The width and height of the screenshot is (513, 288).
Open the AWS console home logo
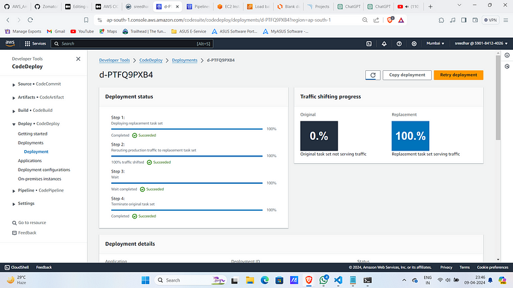click(x=10, y=43)
